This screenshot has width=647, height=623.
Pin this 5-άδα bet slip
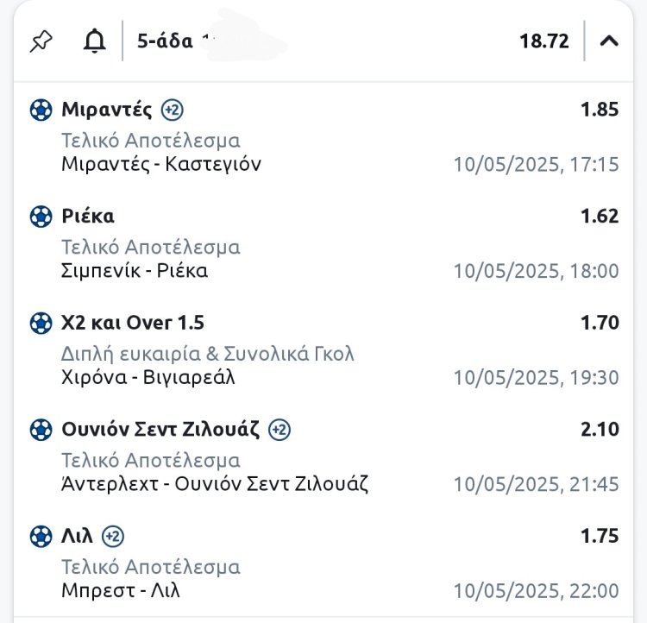tap(41, 41)
